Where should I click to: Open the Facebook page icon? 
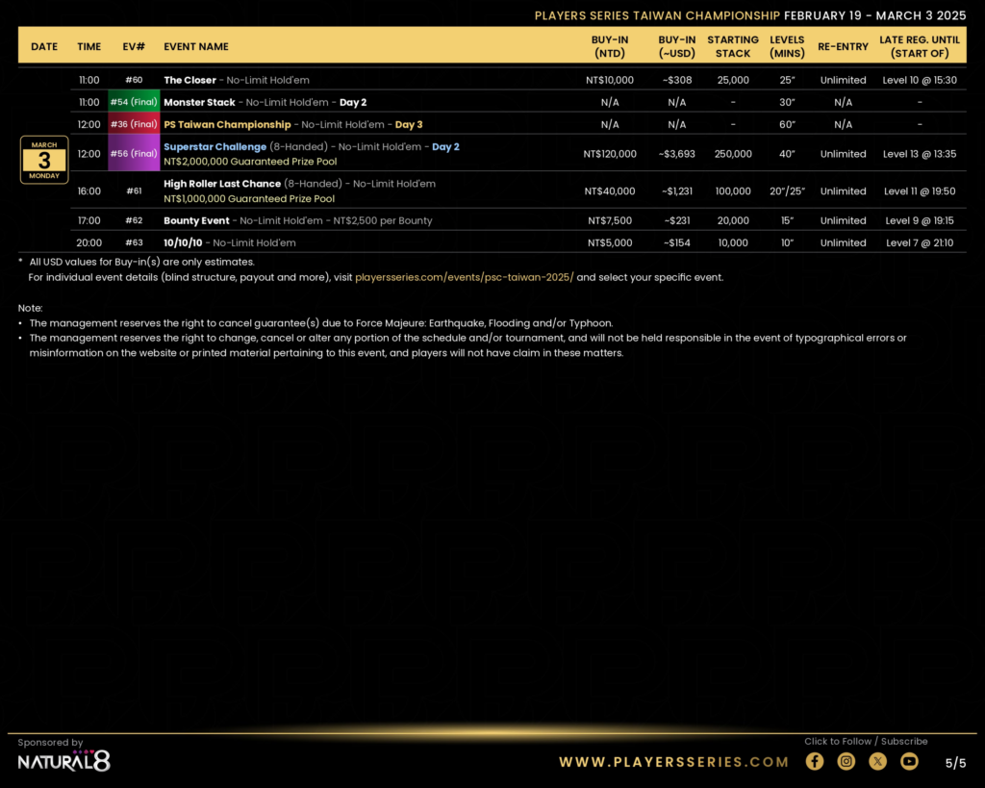click(815, 761)
